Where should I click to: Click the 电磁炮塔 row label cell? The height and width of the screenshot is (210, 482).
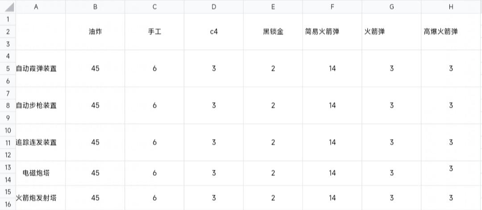click(x=36, y=173)
